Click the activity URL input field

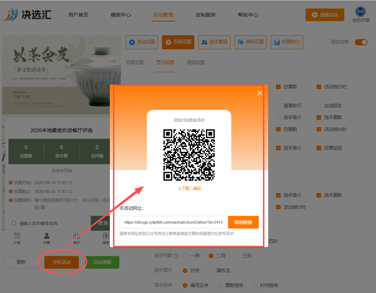(174, 222)
